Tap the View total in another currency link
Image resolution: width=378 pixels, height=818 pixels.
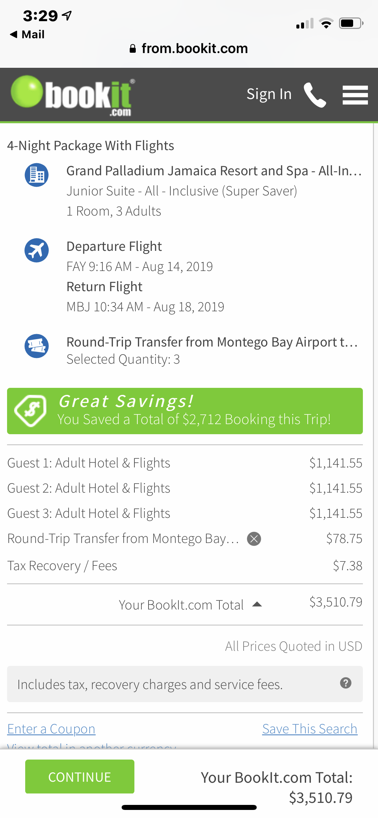pyautogui.click(x=92, y=746)
